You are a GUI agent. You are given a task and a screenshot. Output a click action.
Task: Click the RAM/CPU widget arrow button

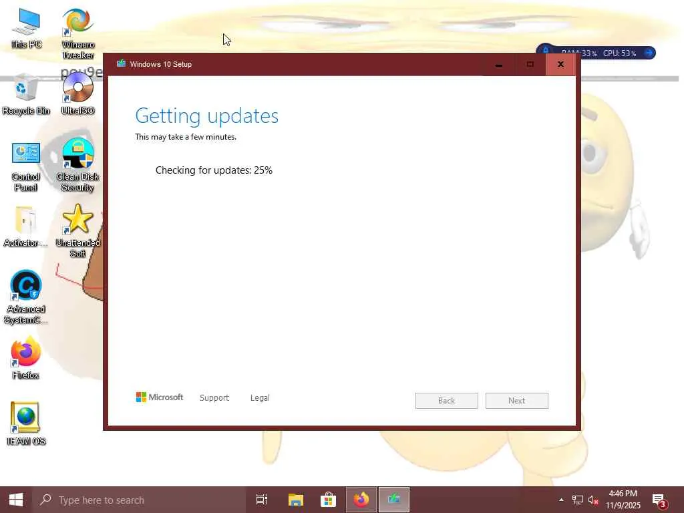pos(649,53)
